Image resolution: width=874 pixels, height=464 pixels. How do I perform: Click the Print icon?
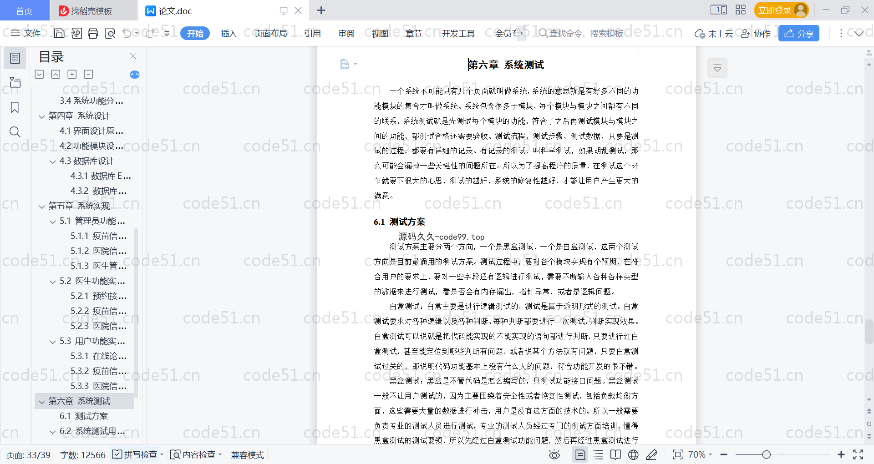93,33
